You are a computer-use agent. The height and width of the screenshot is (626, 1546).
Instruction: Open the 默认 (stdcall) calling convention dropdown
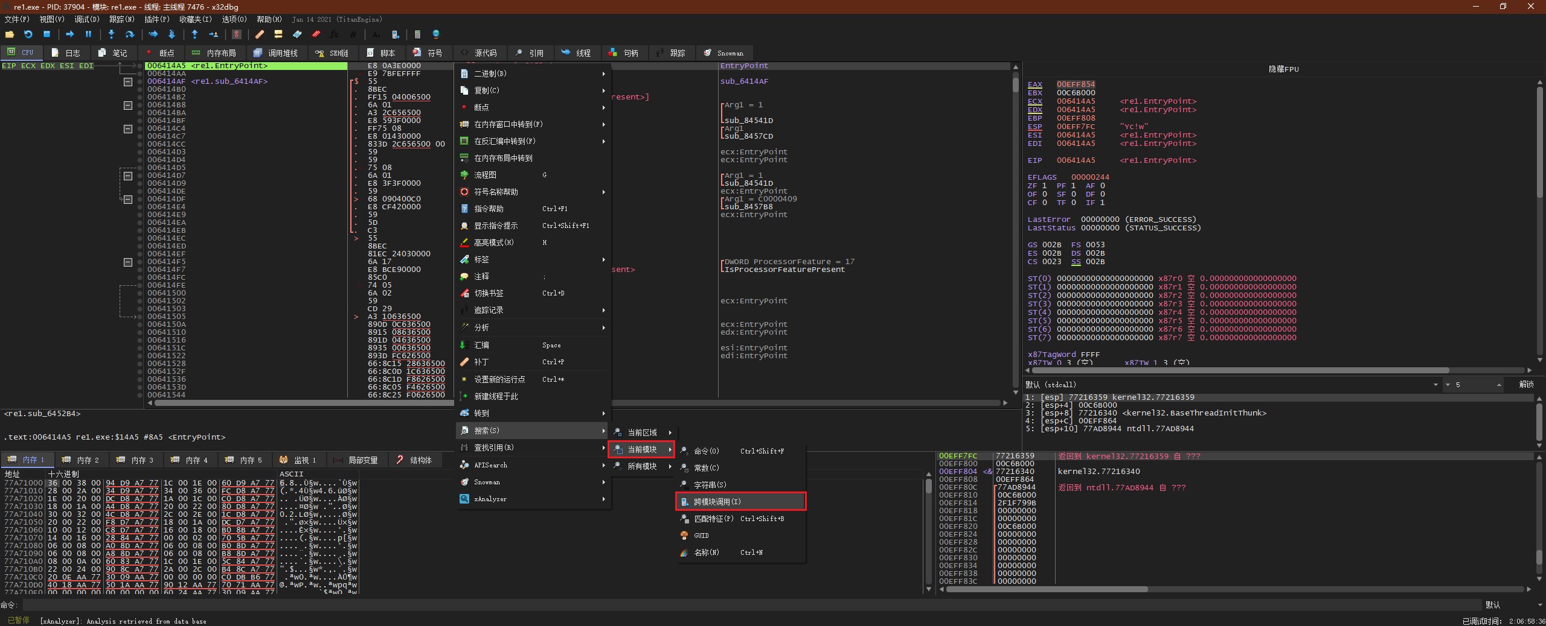pyautogui.click(x=1435, y=385)
